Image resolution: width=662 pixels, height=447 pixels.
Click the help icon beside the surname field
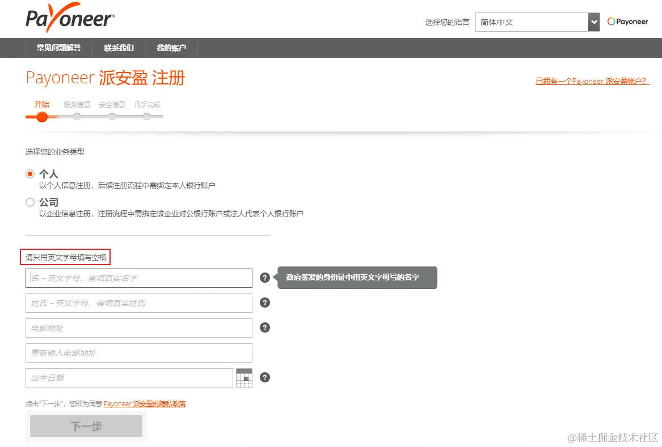coord(264,303)
